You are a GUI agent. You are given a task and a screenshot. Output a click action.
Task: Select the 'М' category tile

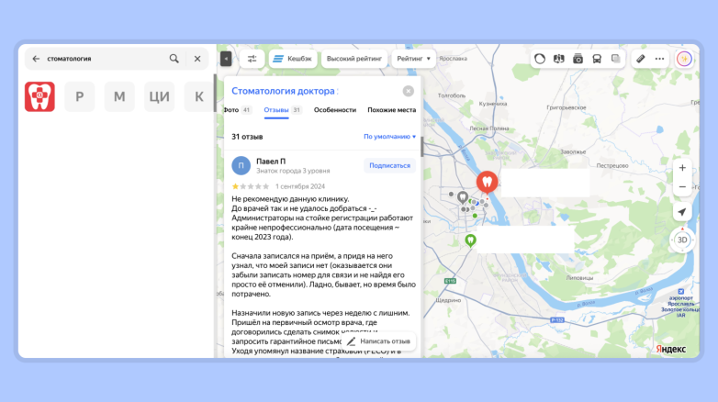(119, 96)
